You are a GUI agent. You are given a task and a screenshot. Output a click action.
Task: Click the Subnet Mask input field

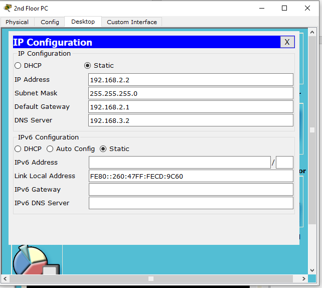[x=191, y=93]
